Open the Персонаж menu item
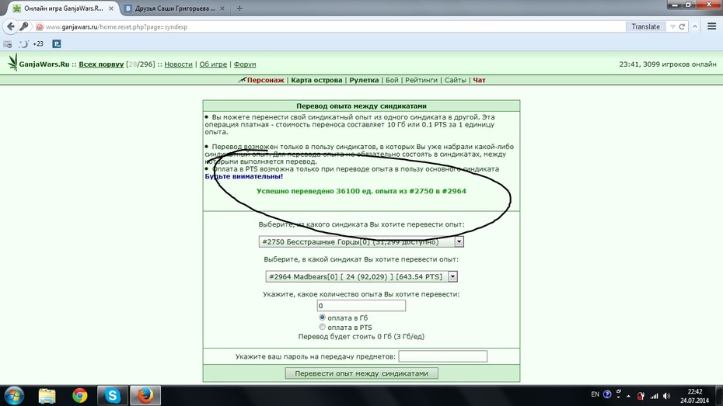Viewport: 723px width, 406px height. click(x=265, y=80)
